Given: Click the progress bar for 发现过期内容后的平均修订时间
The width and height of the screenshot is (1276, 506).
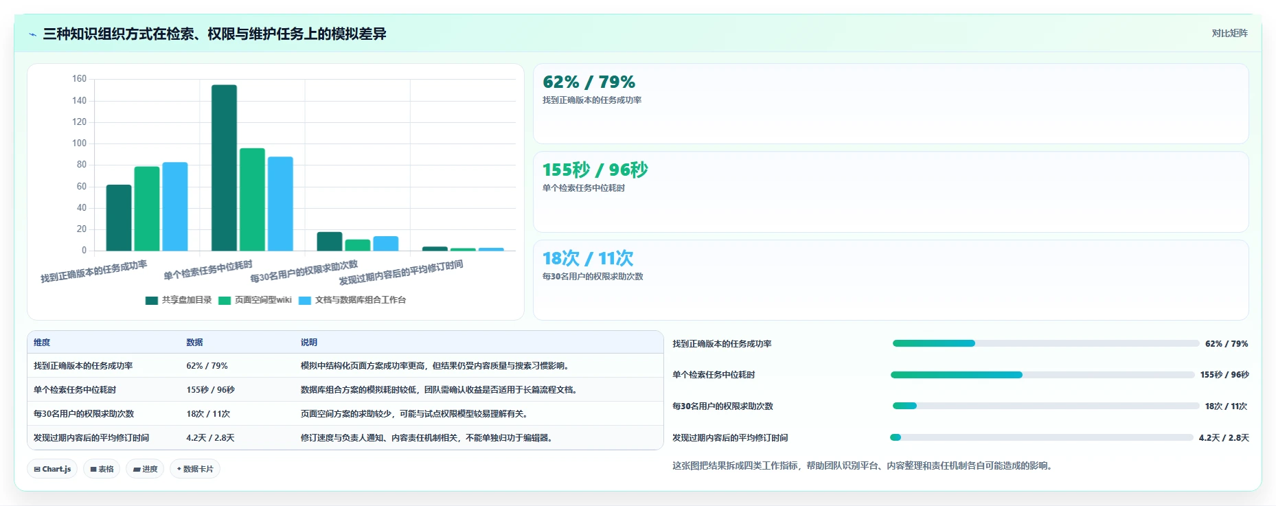Looking at the screenshot, I should [1042, 437].
